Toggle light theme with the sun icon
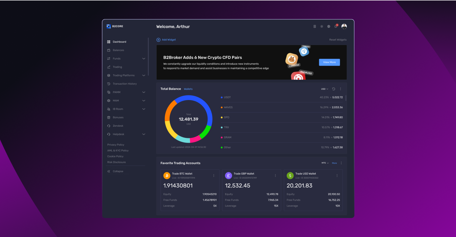 322,26
